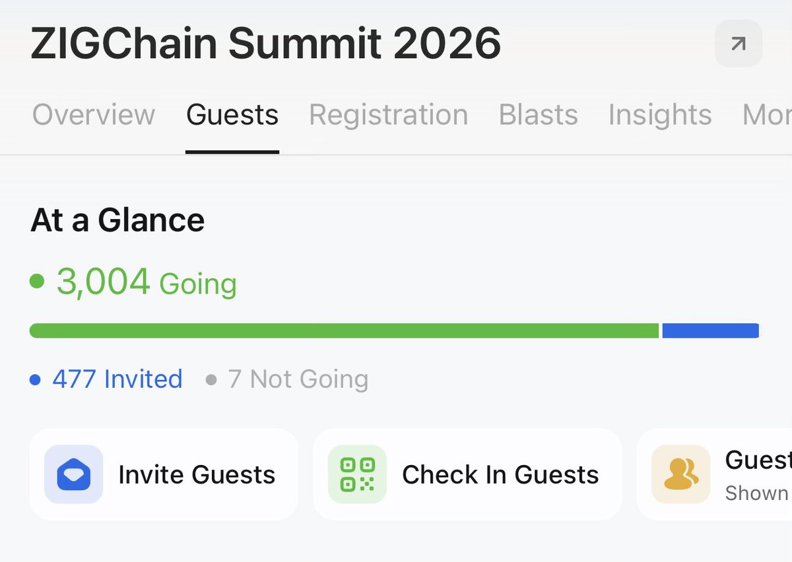Screen dimensions: 792x562
Task: Click the 477 Invited label
Action: tap(117, 379)
